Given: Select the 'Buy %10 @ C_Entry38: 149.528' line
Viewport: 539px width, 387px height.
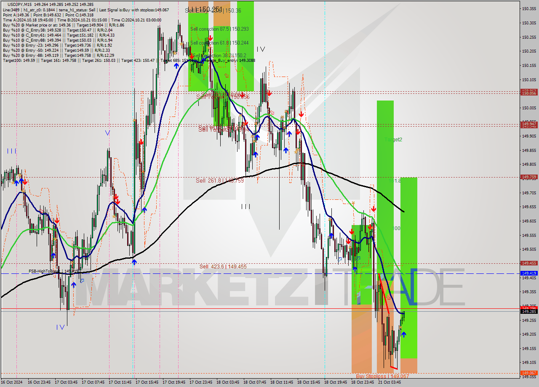Looking at the screenshot, I should tap(57, 30).
